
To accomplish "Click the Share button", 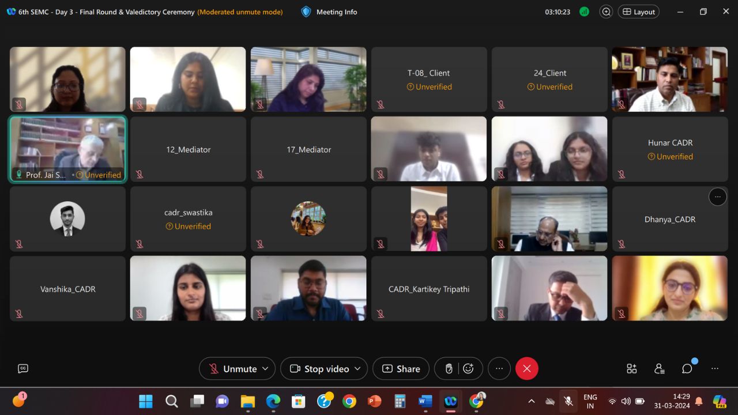I will pos(401,369).
